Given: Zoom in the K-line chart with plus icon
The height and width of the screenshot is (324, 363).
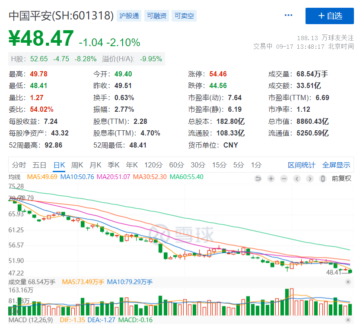Looking at the screenshot, I should (x=271, y=179).
